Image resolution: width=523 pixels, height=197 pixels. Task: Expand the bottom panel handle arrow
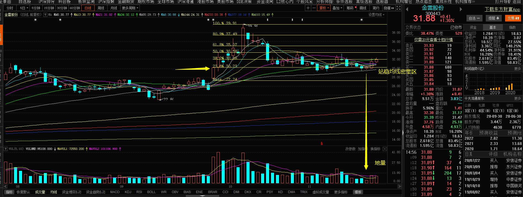point(203,196)
